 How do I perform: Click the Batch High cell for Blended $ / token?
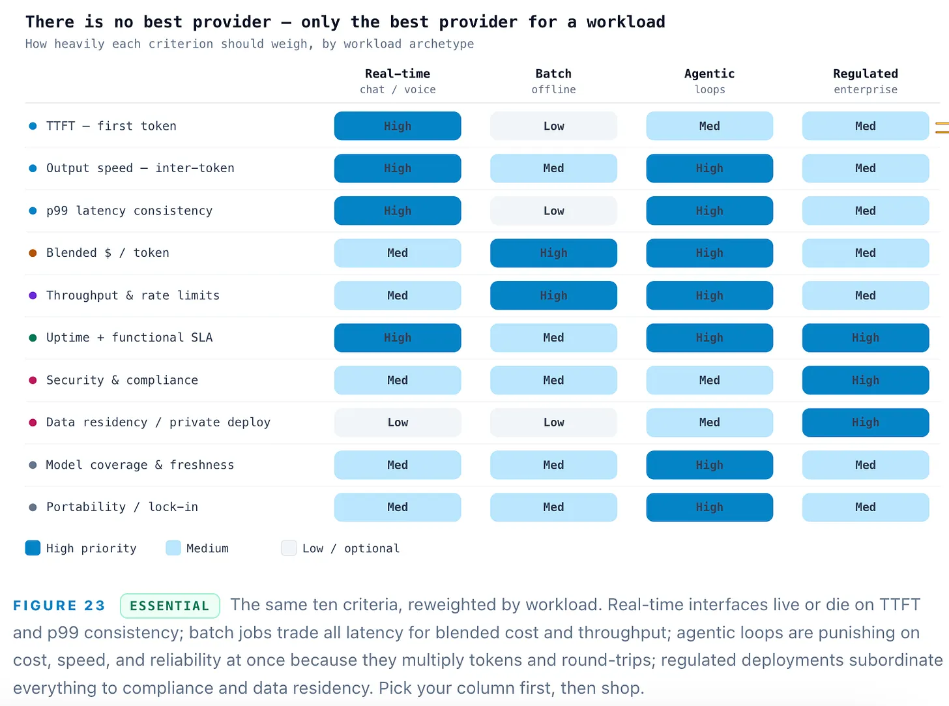pos(553,253)
